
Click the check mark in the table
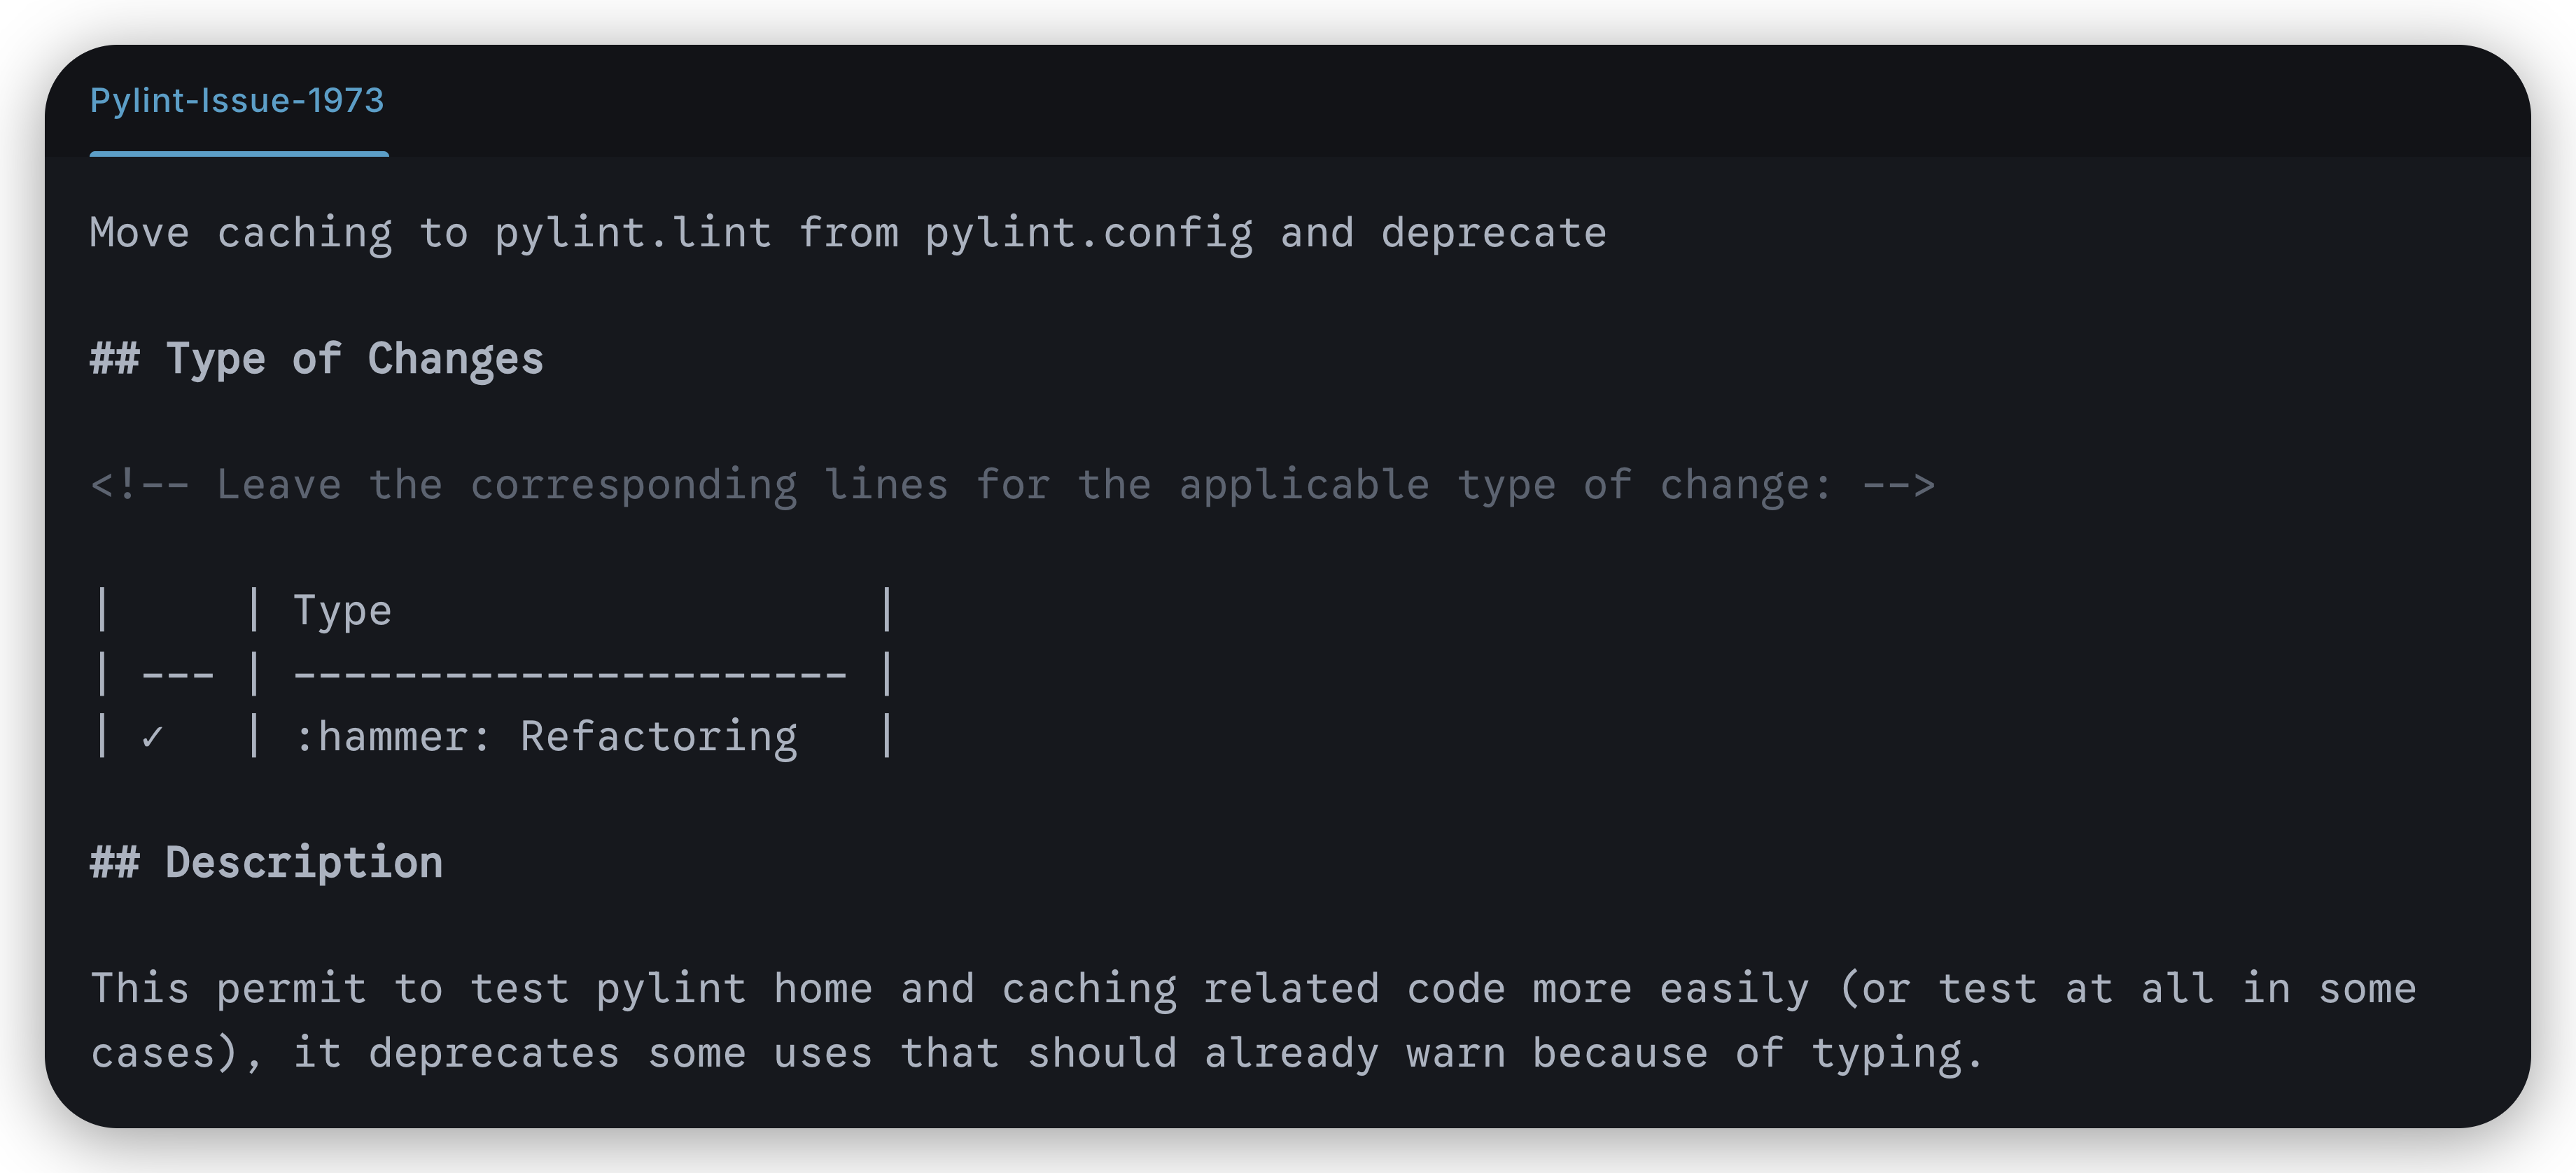[152, 738]
